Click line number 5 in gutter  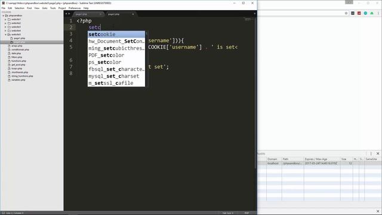pyautogui.click(x=71, y=47)
